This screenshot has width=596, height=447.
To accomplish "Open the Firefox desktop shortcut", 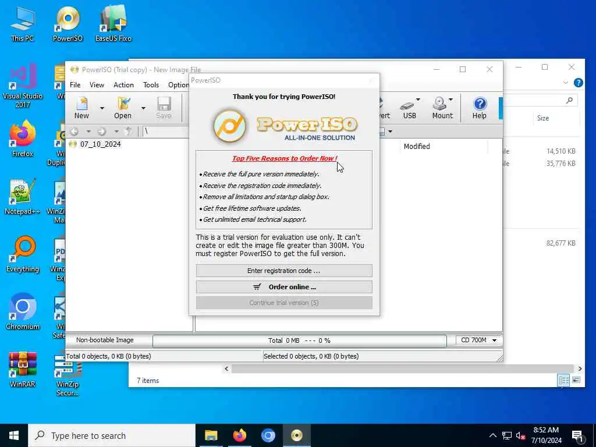I will pos(23,139).
